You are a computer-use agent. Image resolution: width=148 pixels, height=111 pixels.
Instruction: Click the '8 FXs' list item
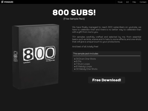pyautogui.click(x=79, y=61)
